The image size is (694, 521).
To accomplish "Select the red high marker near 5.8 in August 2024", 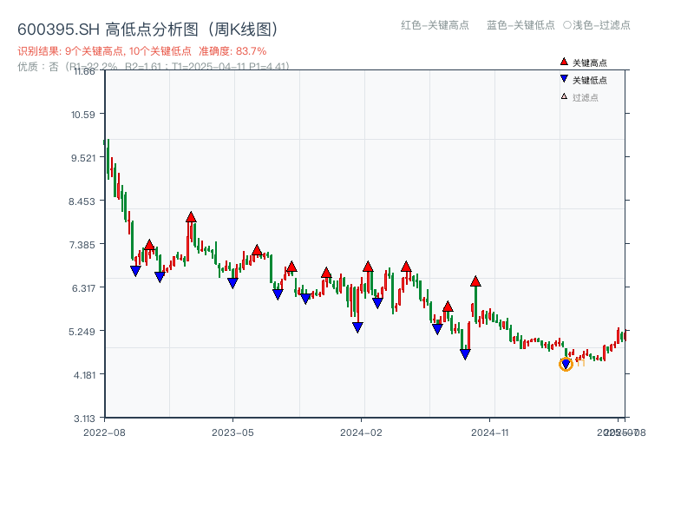I will (x=448, y=307).
